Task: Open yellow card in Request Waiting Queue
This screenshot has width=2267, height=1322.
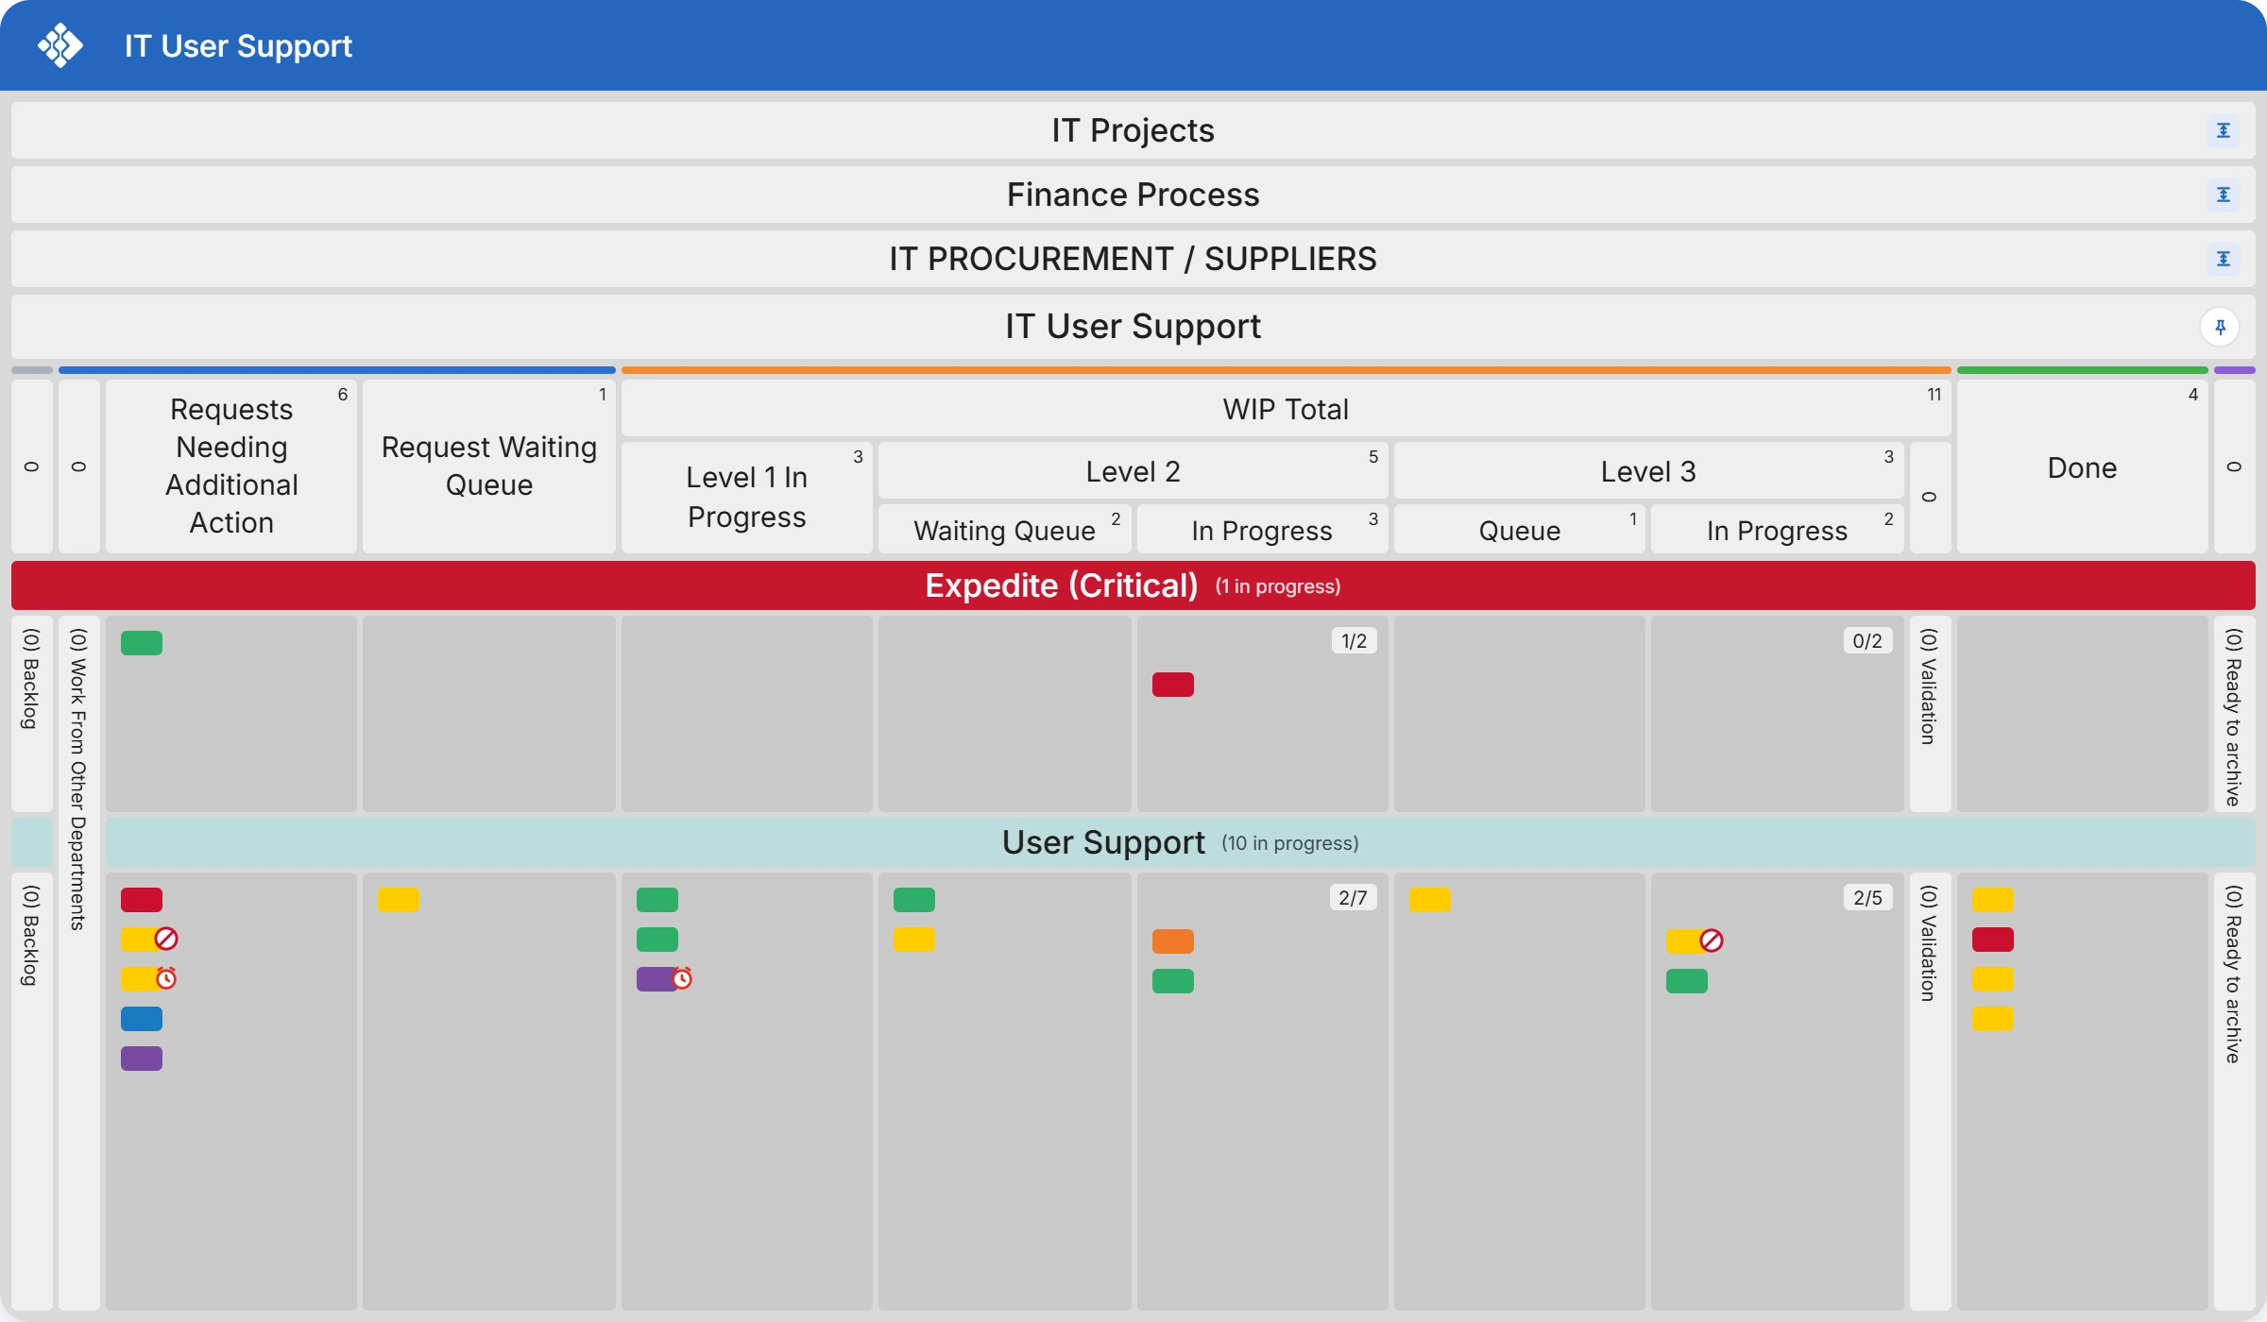Action: pos(399,900)
